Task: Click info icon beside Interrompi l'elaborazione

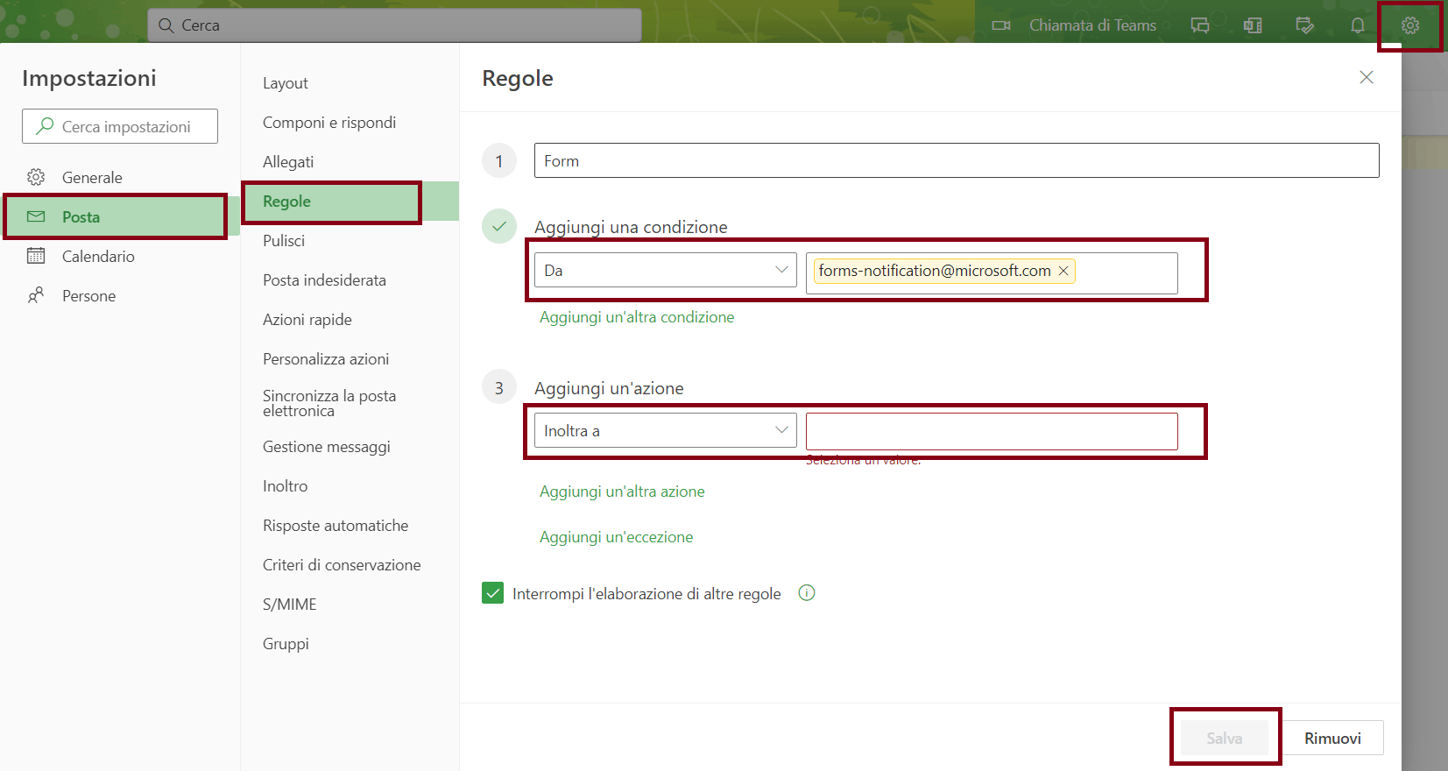Action: click(807, 593)
